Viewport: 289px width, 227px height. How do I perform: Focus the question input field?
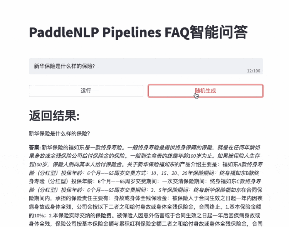pos(146,66)
